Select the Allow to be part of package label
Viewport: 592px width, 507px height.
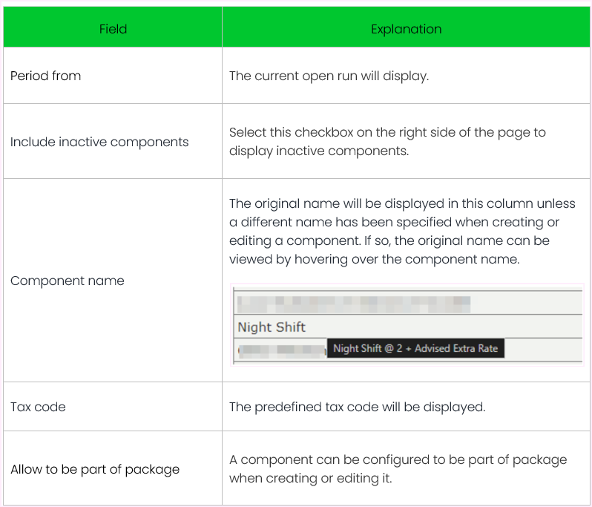[95, 469]
